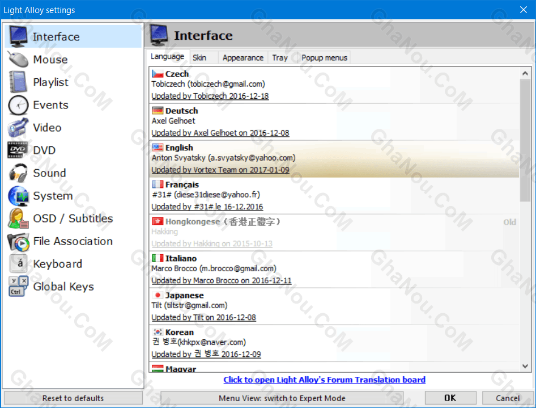Open Video settings camcorder icon
This screenshot has width=536, height=408.
(18, 127)
